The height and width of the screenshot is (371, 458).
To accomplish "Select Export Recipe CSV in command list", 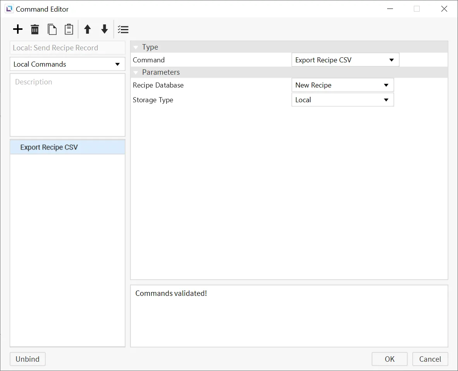I will [x=49, y=148].
